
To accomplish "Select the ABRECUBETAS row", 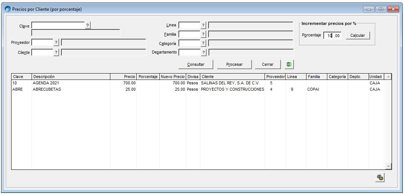I will (198, 89).
